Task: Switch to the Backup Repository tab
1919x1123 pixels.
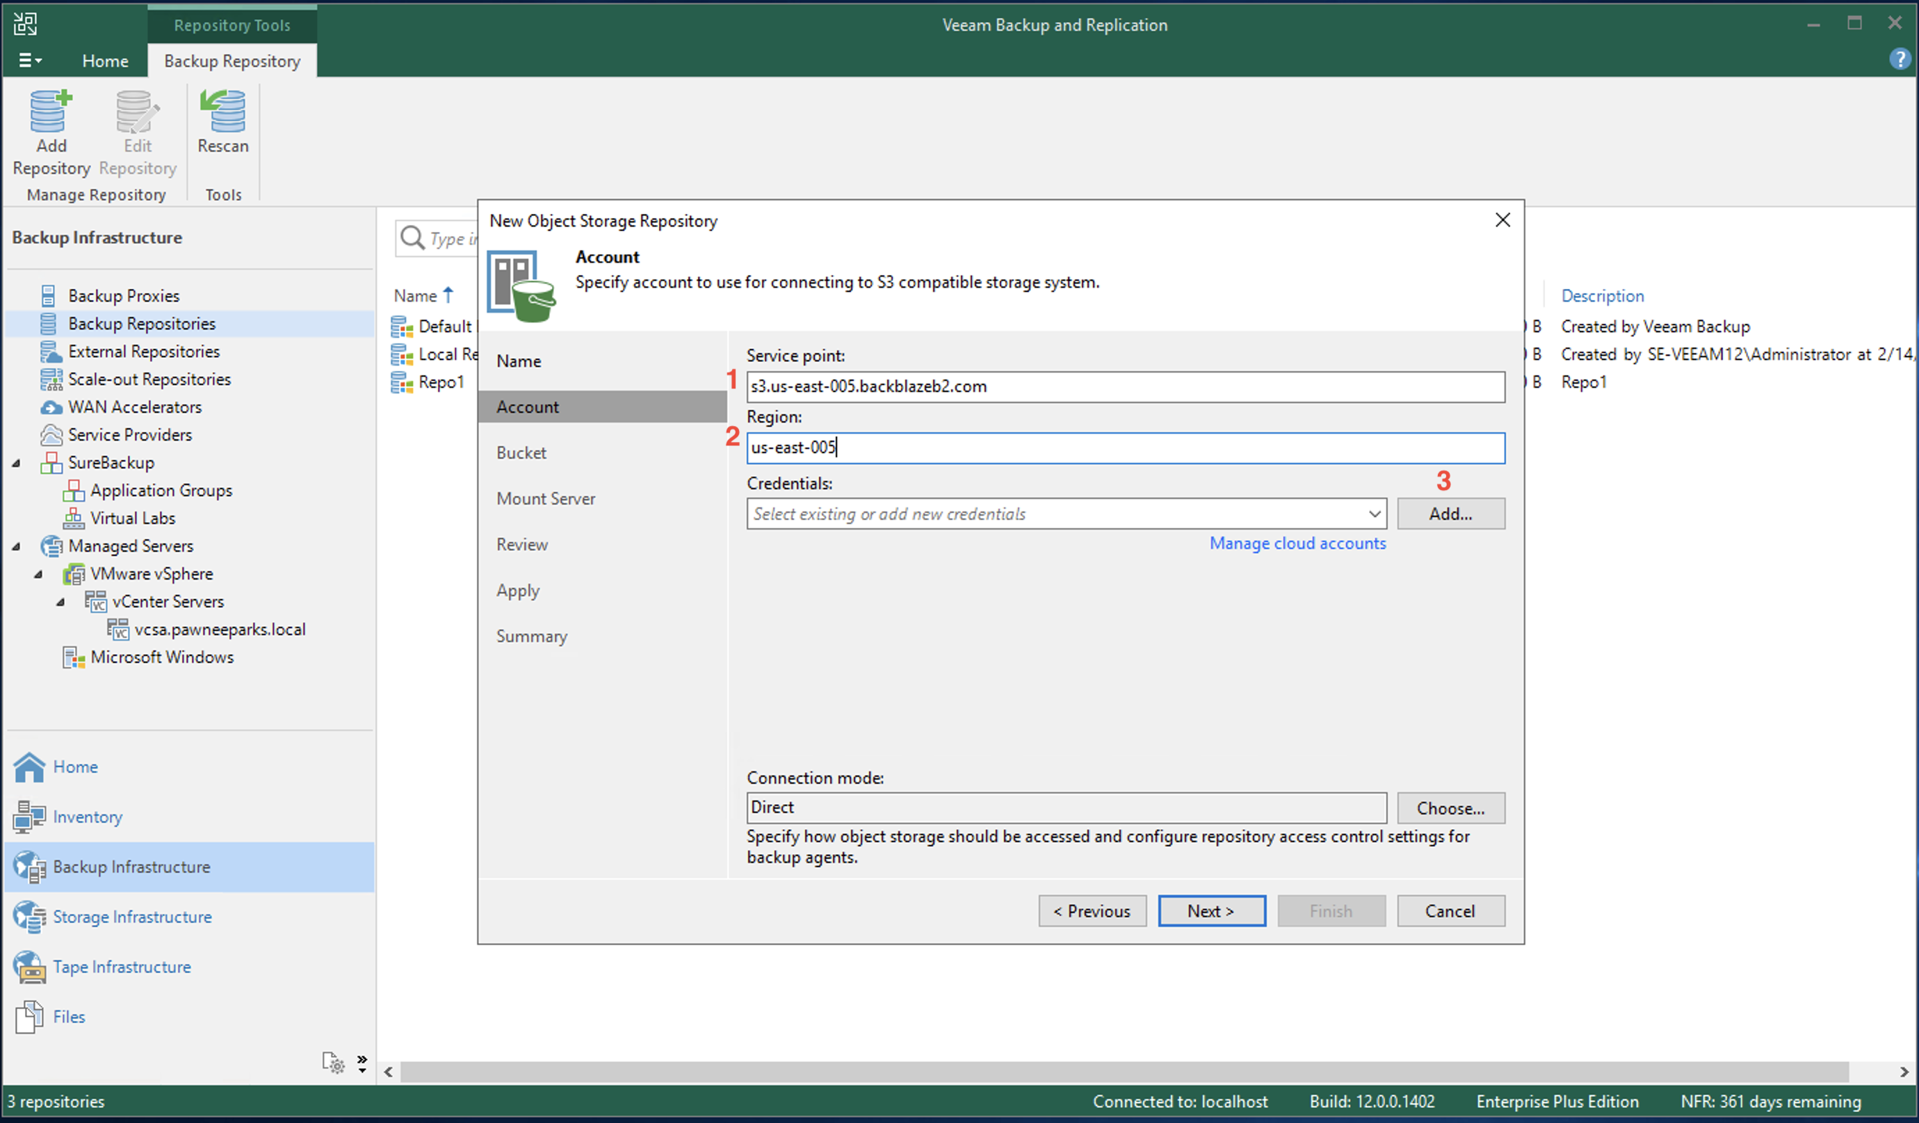Action: click(x=232, y=60)
